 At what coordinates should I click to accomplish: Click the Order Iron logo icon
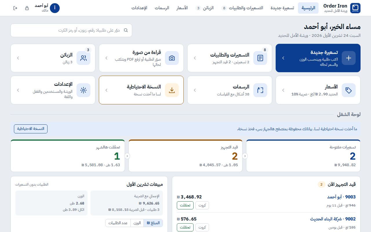355,8
